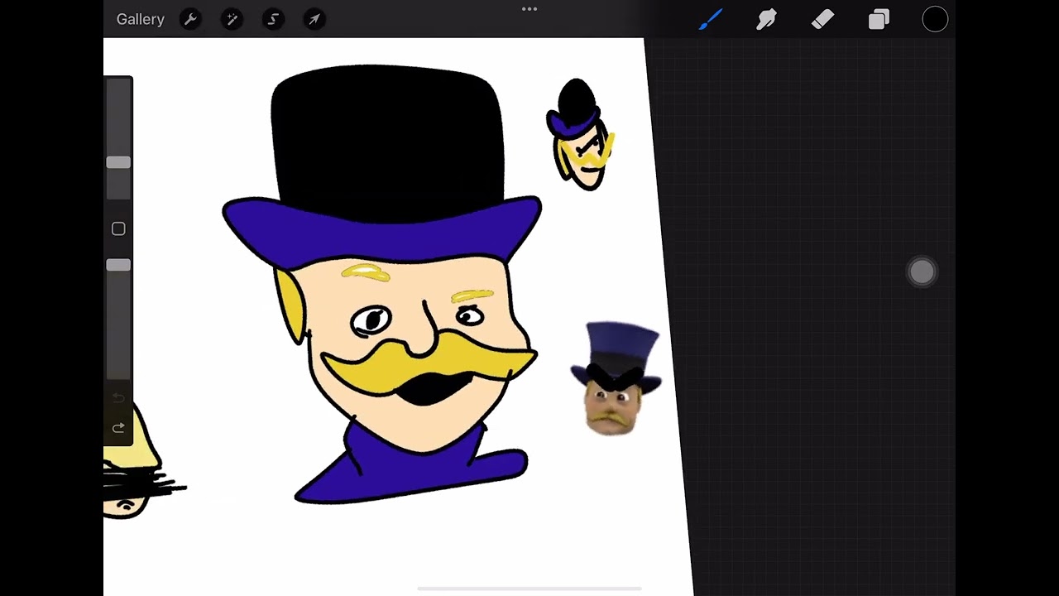Select the Eraser tool

point(822,19)
